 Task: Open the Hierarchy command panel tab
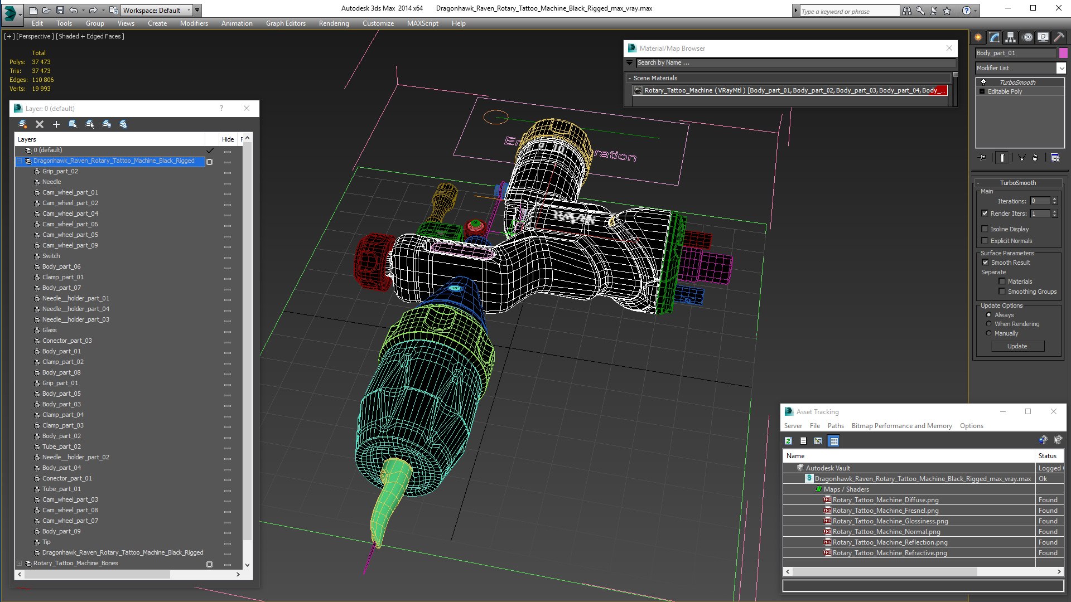(x=1011, y=37)
